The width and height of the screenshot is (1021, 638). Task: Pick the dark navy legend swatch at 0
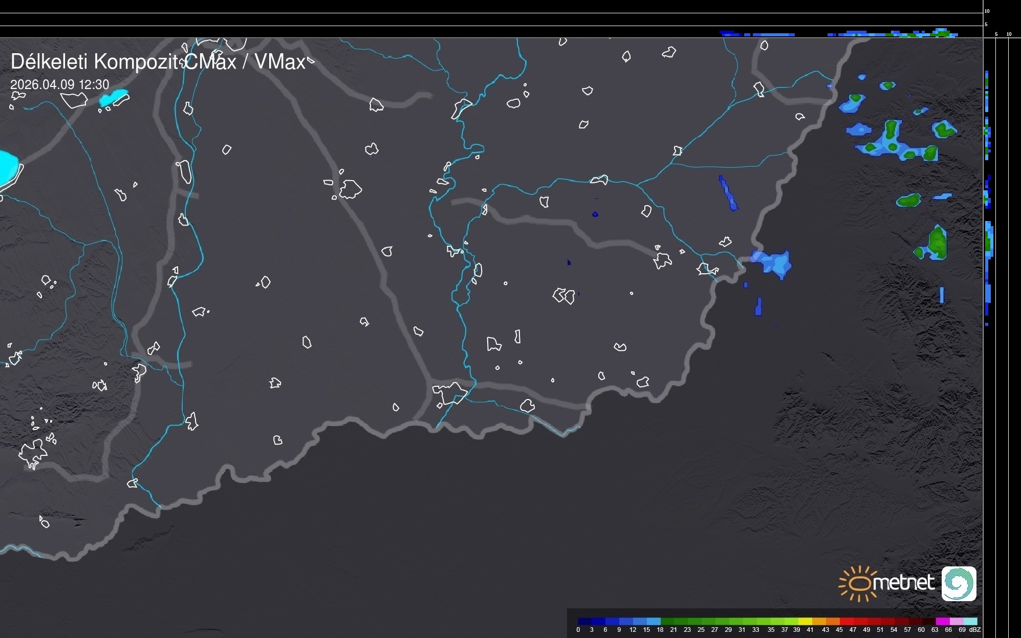point(584,621)
